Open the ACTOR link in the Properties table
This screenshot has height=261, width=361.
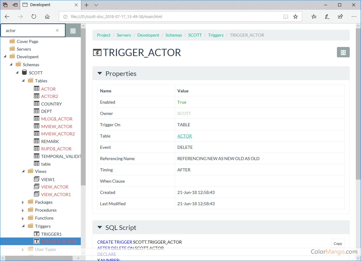184,136
